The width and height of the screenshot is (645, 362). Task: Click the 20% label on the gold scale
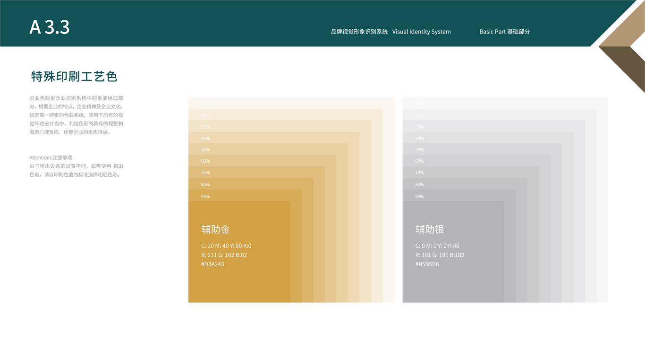[205, 116]
